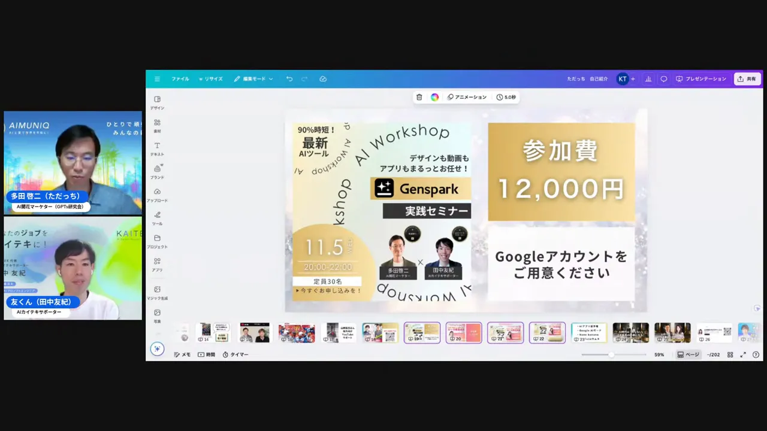The width and height of the screenshot is (767, 431).
Task: Click the AIカイテキサポーター caption
Action: tap(40, 312)
